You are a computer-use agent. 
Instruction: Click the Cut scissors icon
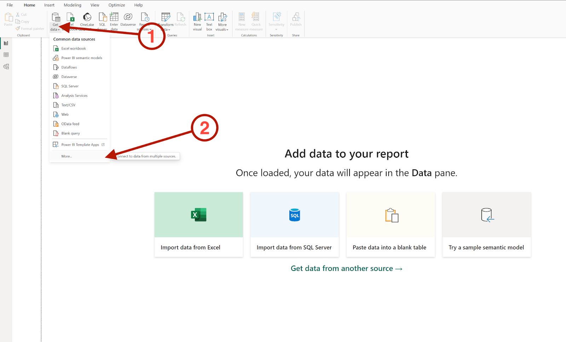pos(18,15)
